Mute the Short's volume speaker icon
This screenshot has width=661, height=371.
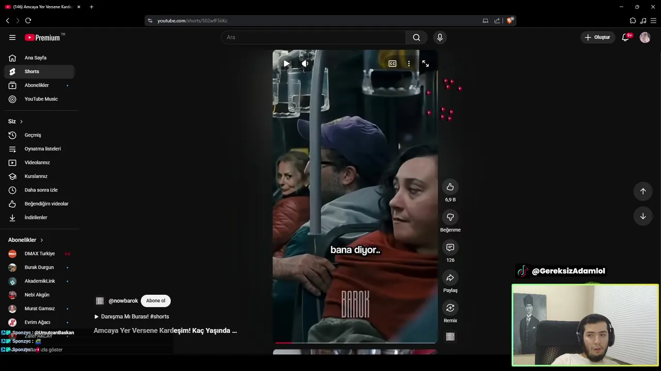pos(305,63)
